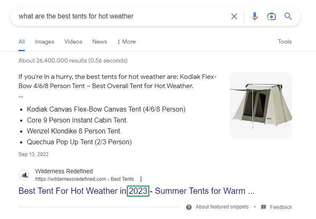
Task: Open the Tools options
Action: tap(285, 42)
